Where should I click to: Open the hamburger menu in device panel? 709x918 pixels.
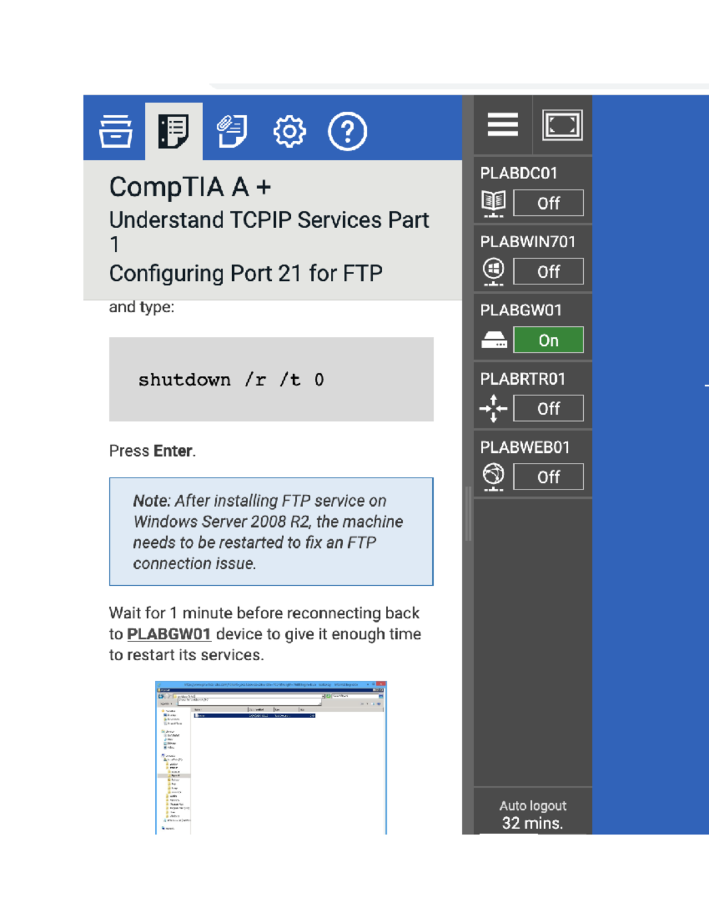click(x=502, y=125)
